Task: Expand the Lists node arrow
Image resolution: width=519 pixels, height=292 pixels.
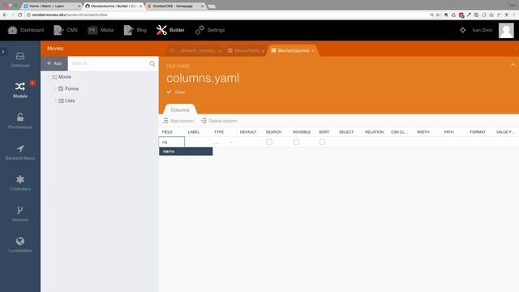Action: click(55, 101)
